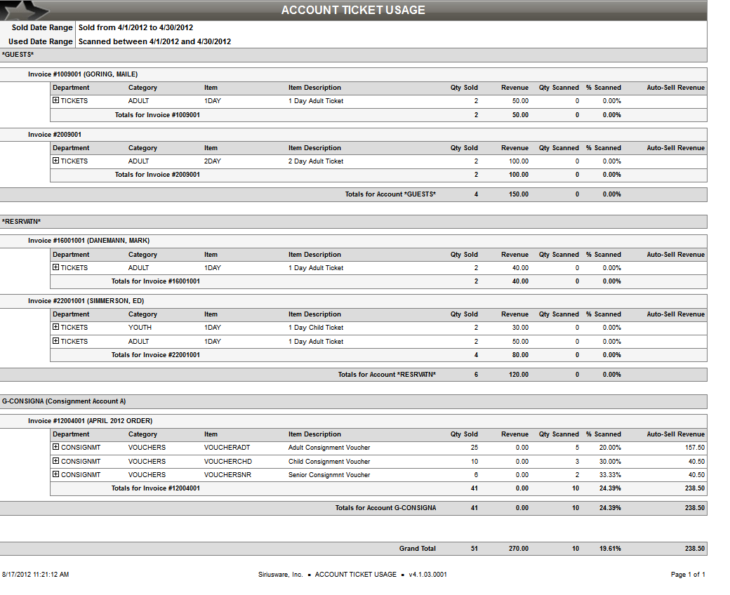Expand the VOUCHERCHD Child Consignment Voucher row
730x595 pixels.
pos(56,461)
